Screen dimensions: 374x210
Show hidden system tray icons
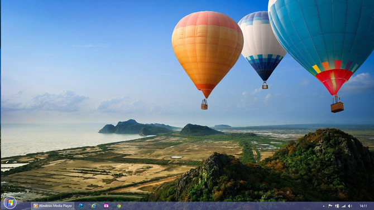pos(324,206)
